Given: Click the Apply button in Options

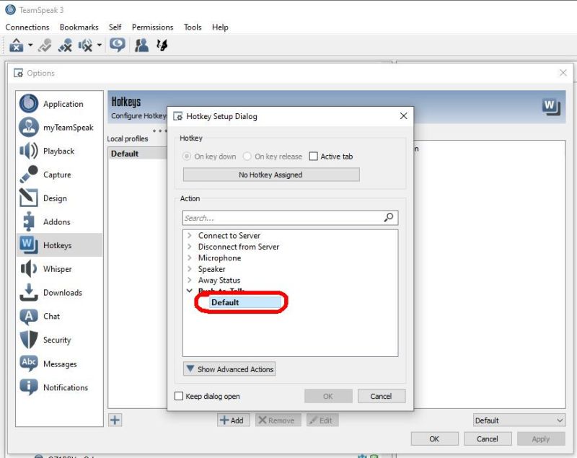Looking at the screenshot, I should [541, 439].
